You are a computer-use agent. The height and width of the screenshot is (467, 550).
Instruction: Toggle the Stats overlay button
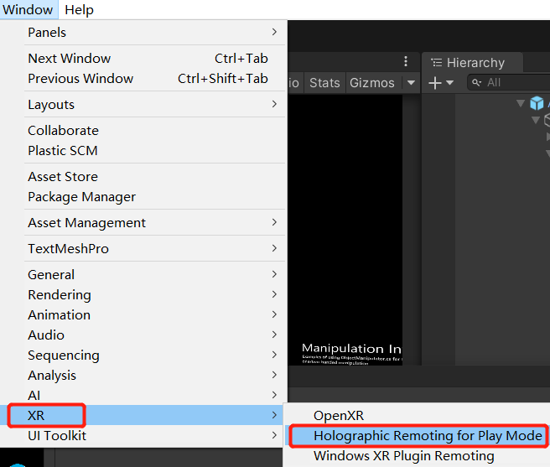[324, 83]
